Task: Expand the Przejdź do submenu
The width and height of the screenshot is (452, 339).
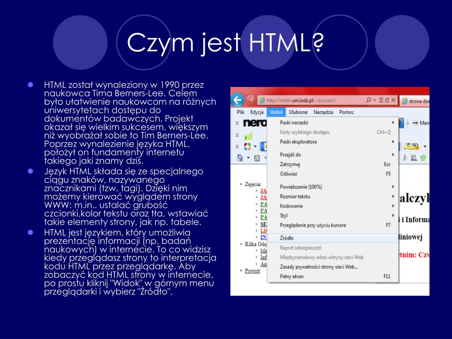Action: coord(333,155)
